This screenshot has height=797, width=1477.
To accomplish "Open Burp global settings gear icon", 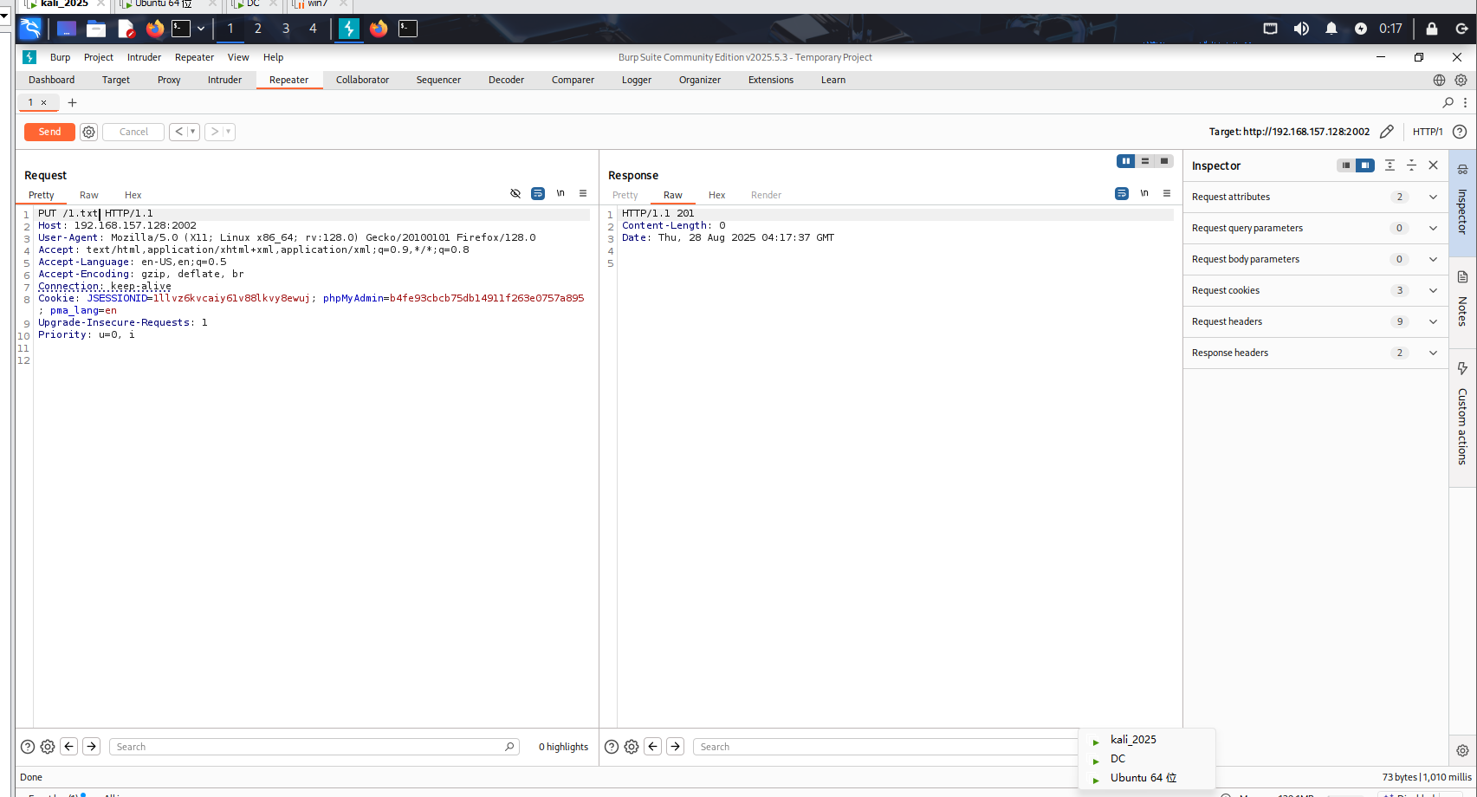I will pos(1461,80).
